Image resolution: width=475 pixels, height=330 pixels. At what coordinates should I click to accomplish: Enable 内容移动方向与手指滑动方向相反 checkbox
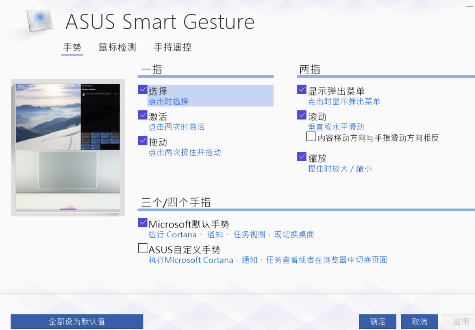pos(311,136)
